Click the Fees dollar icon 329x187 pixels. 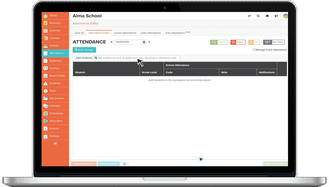click(45, 91)
